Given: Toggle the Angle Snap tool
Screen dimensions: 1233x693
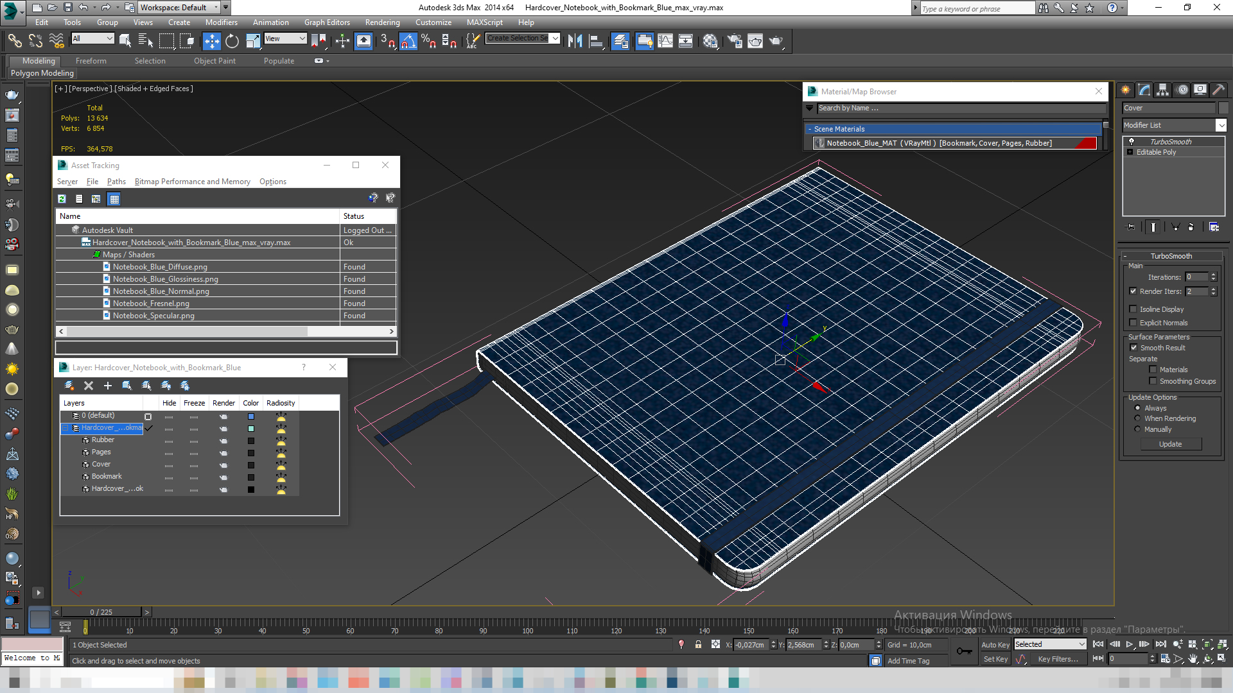Looking at the screenshot, I should [408, 41].
